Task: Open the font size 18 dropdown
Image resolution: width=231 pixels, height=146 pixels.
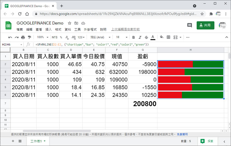Action: [x=122, y=37]
